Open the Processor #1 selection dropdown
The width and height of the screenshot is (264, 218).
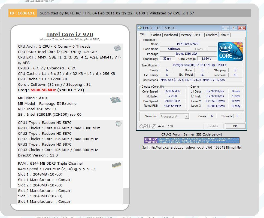coord(174,116)
